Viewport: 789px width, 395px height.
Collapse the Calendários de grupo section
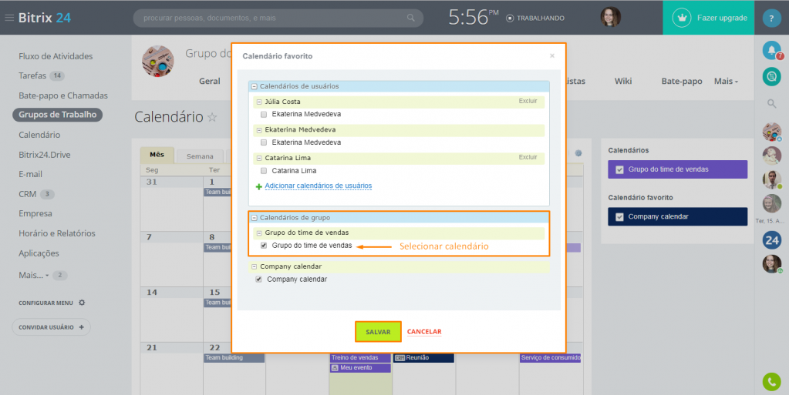(x=254, y=218)
